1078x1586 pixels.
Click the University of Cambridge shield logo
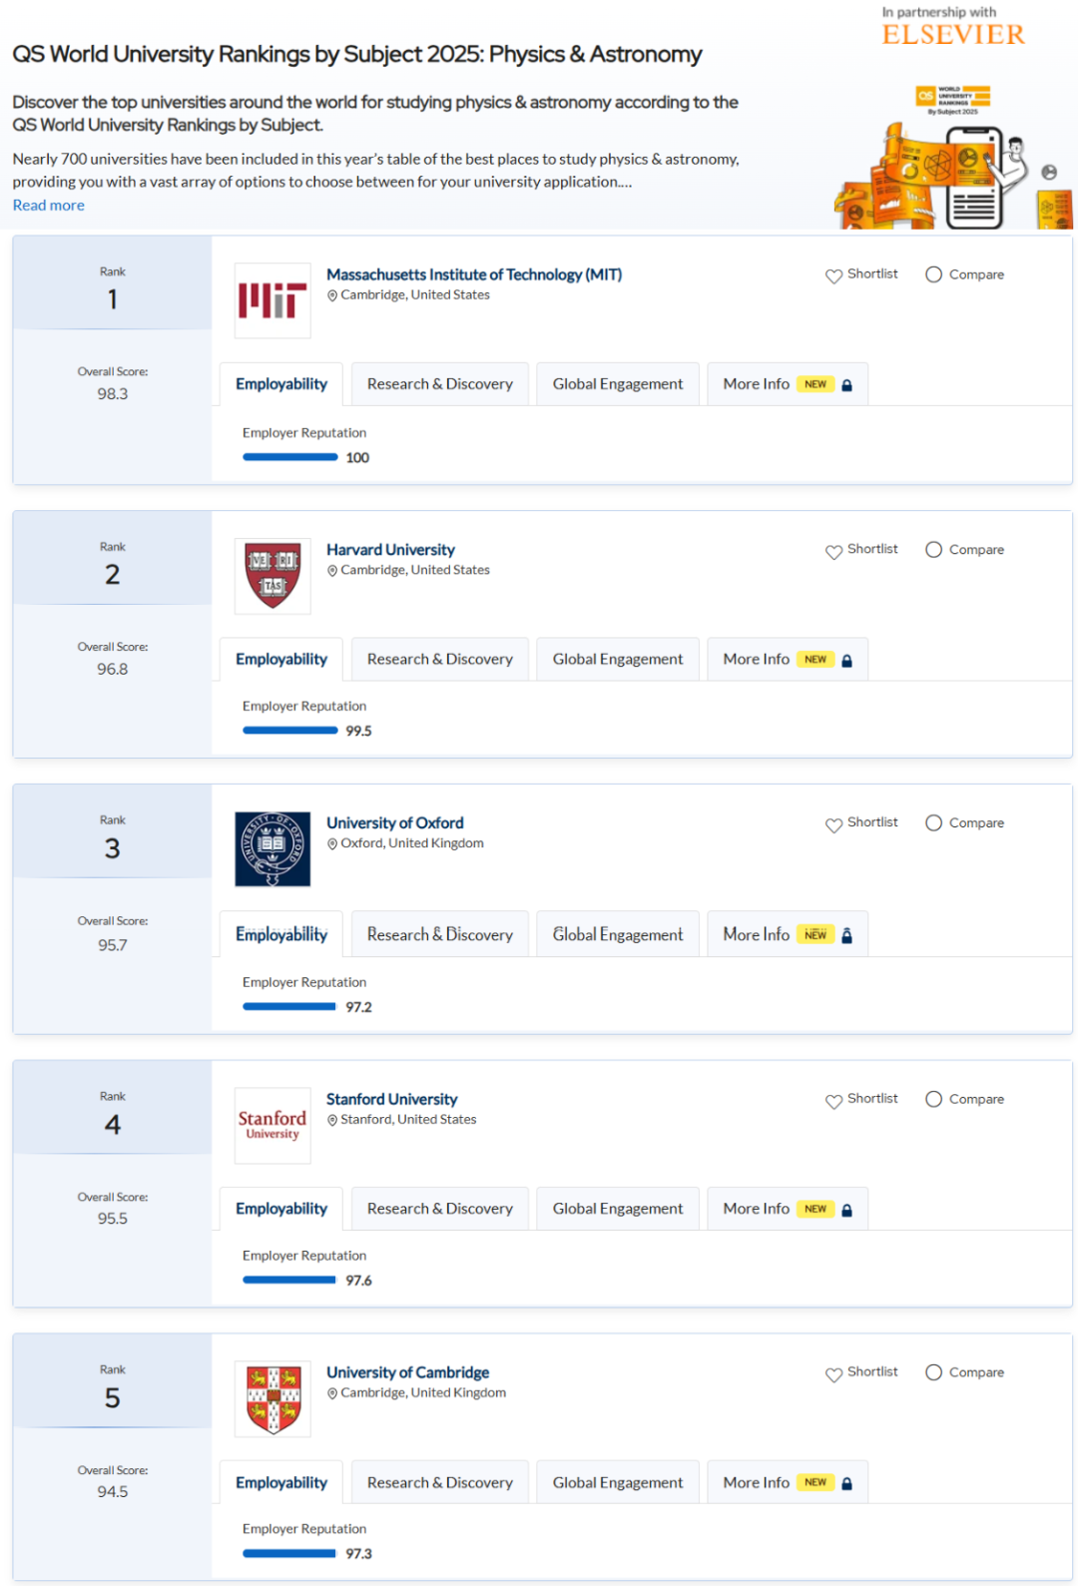pos(272,1399)
